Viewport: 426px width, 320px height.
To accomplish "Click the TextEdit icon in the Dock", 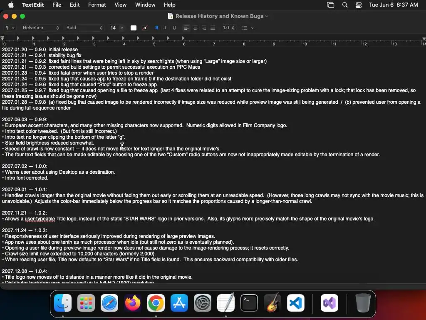I will tap(226, 302).
